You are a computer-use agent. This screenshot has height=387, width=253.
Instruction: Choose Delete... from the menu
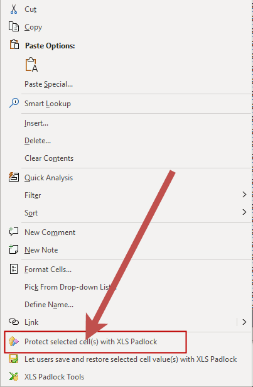pyautogui.click(x=38, y=141)
